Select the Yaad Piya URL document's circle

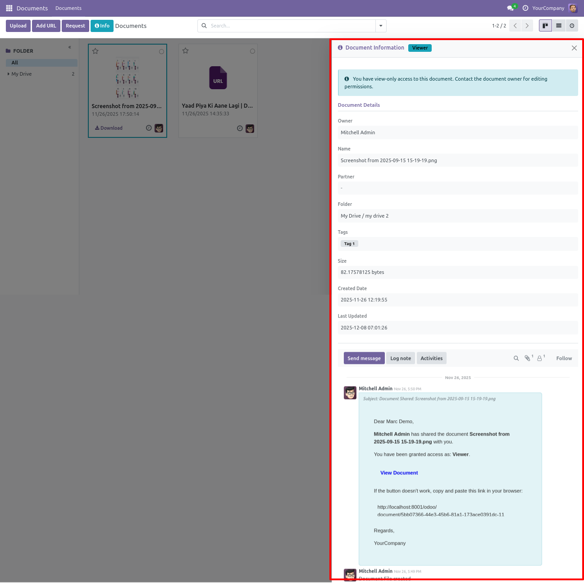click(x=252, y=51)
